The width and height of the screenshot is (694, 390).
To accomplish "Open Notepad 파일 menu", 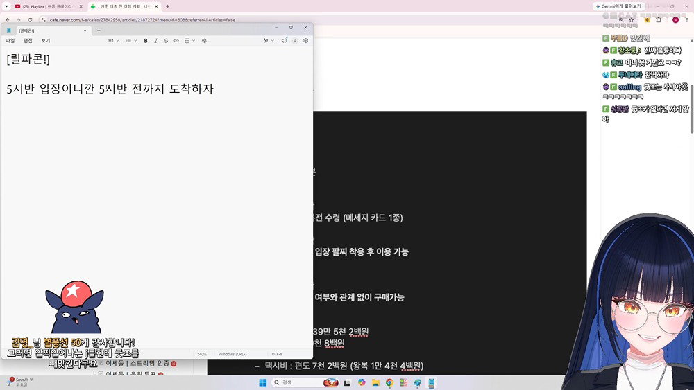I will (x=10, y=41).
